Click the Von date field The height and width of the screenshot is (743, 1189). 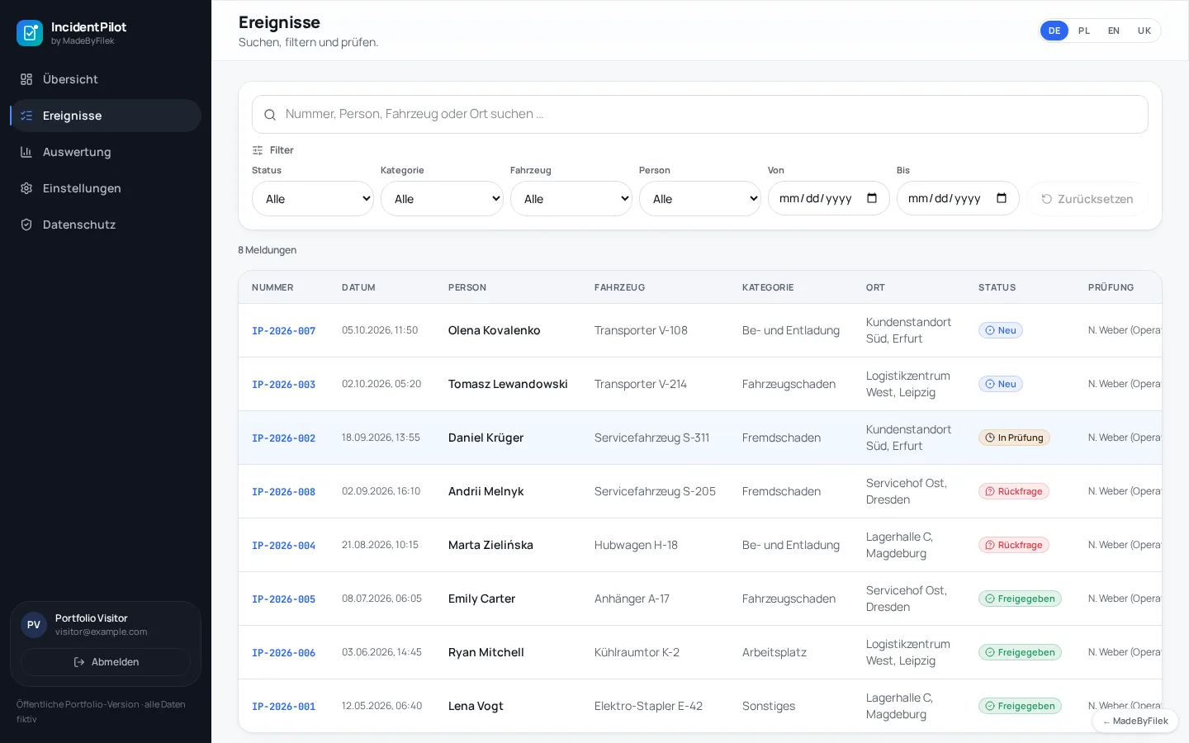pyautogui.click(x=829, y=199)
